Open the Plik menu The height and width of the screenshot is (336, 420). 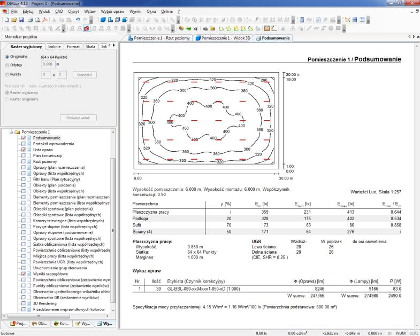pos(14,12)
